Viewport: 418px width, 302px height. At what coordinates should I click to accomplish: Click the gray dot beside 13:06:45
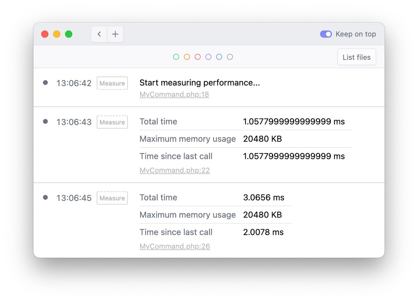45,197
